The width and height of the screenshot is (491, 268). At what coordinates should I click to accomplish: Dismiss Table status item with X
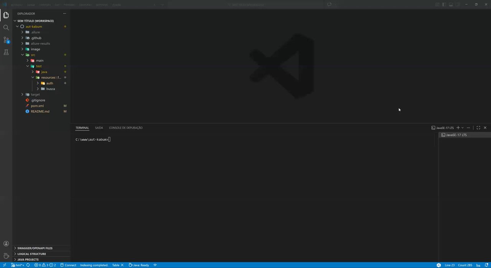point(122,265)
